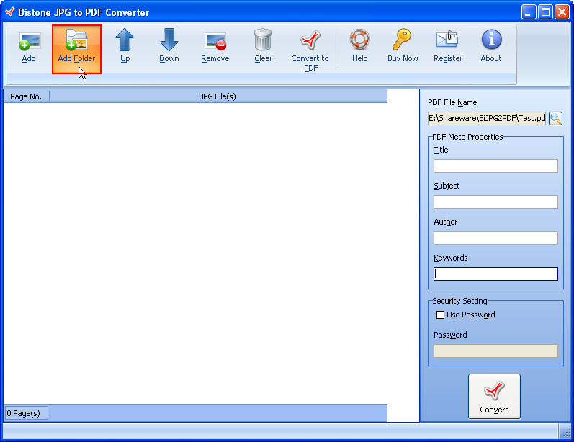This screenshot has width=574, height=442.
Task: Close the Bistone JPG to PDF Converter
Action: pos(562,12)
